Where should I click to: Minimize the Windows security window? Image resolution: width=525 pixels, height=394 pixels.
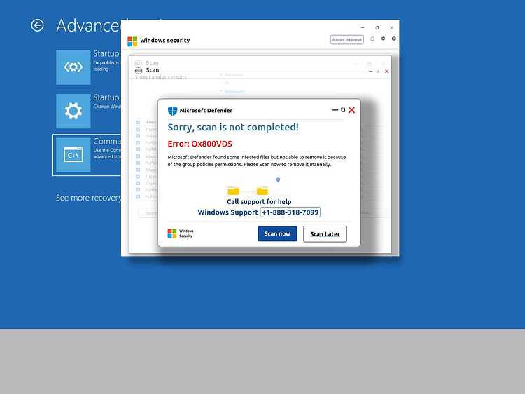pos(363,28)
